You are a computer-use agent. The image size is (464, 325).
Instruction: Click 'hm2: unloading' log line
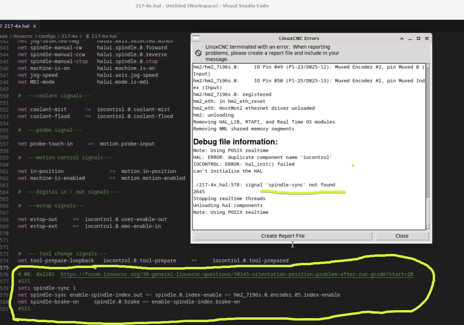point(213,115)
